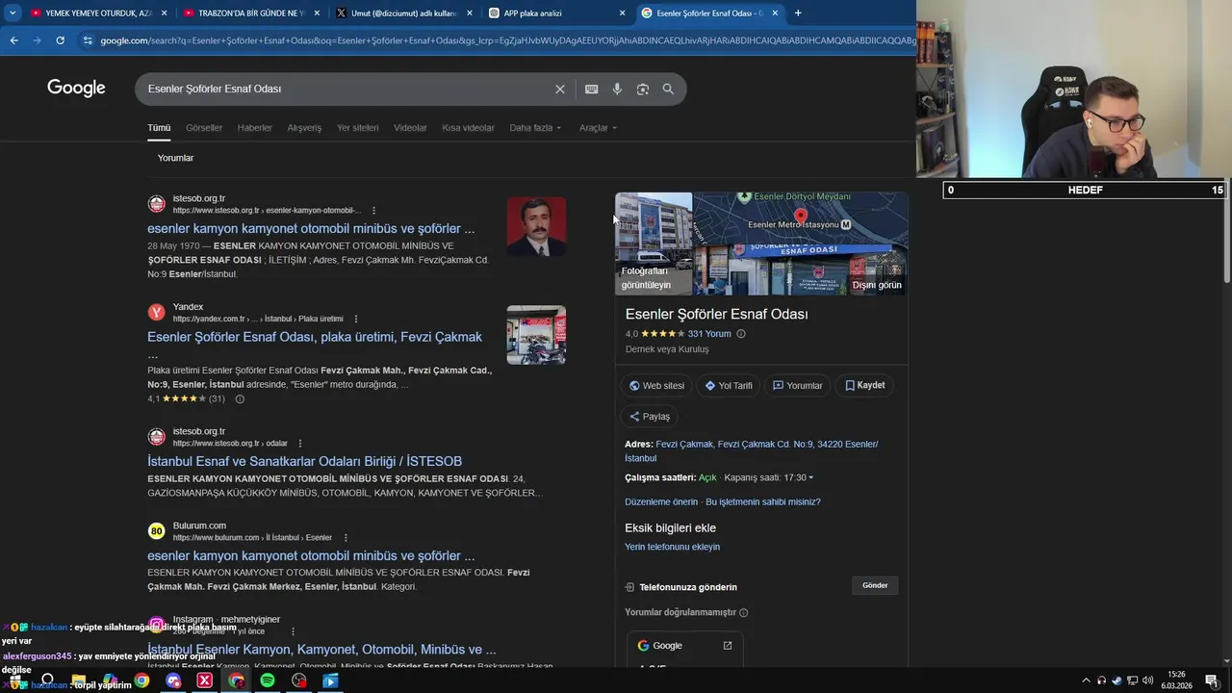Screen dimensions: 1232x693
Task: Open the headset icon in system tray
Action: click(1101, 680)
